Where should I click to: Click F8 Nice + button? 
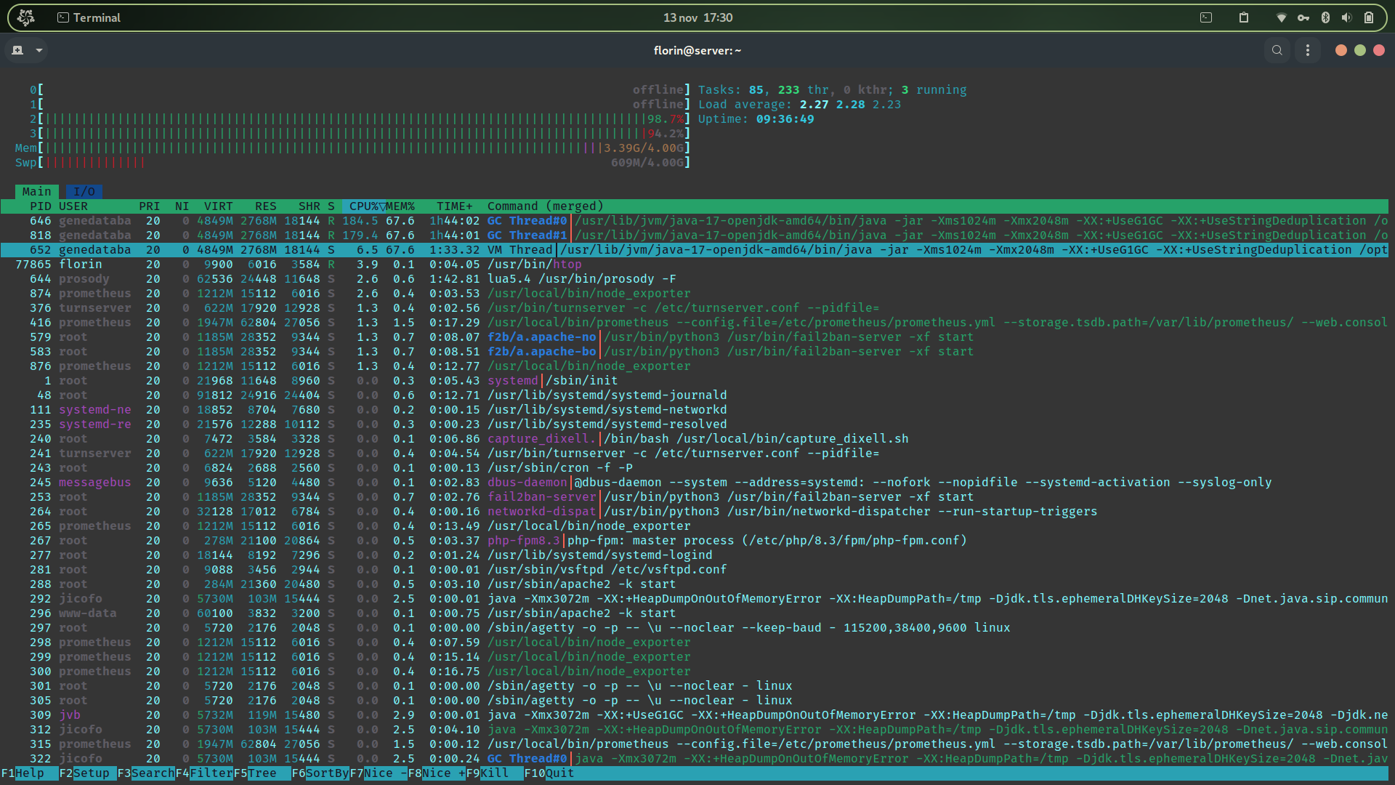click(437, 773)
